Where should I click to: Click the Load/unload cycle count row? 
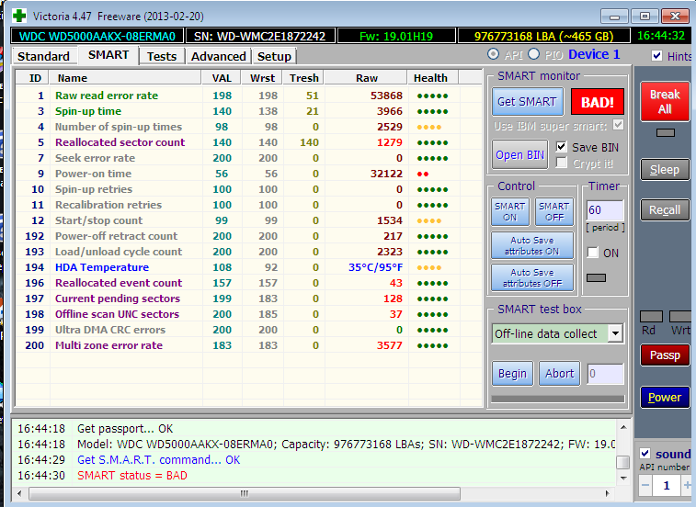click(x=248, y=252)
